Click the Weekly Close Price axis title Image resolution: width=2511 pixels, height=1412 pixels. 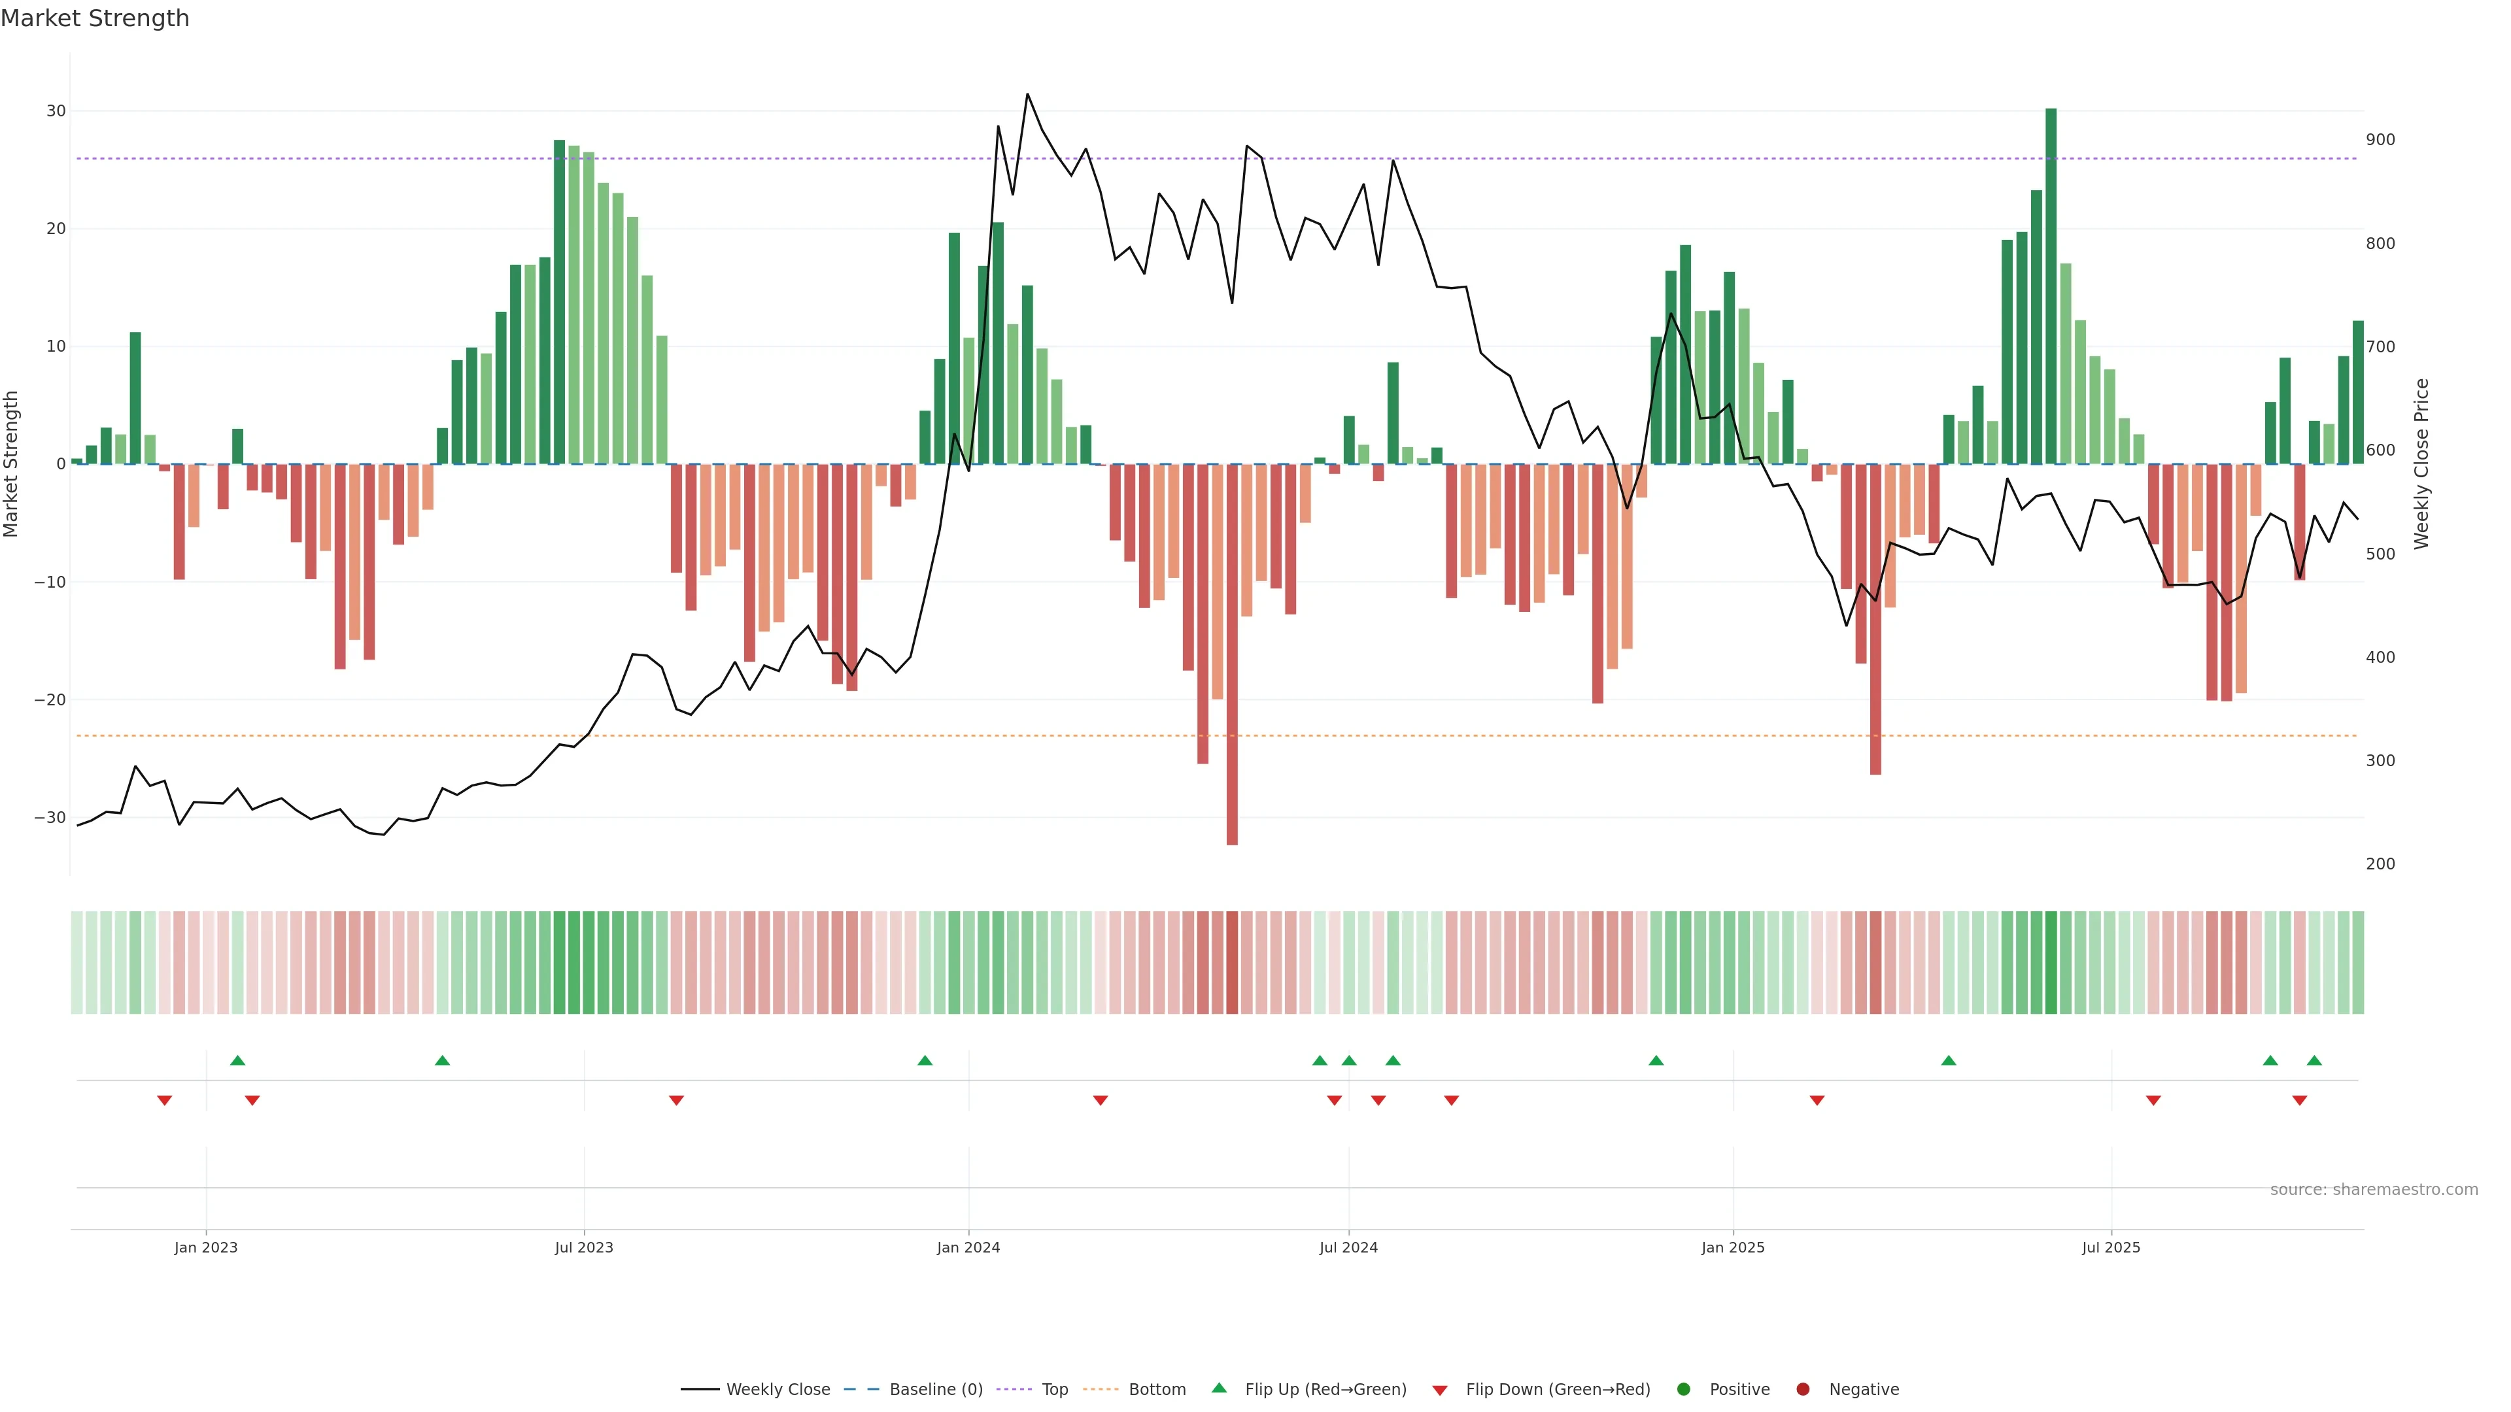point(2421,464)
